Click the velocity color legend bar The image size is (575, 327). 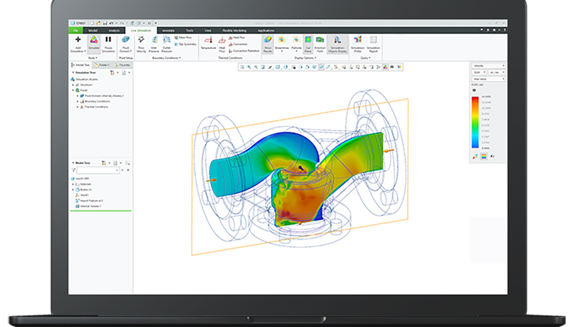point(475,123)
